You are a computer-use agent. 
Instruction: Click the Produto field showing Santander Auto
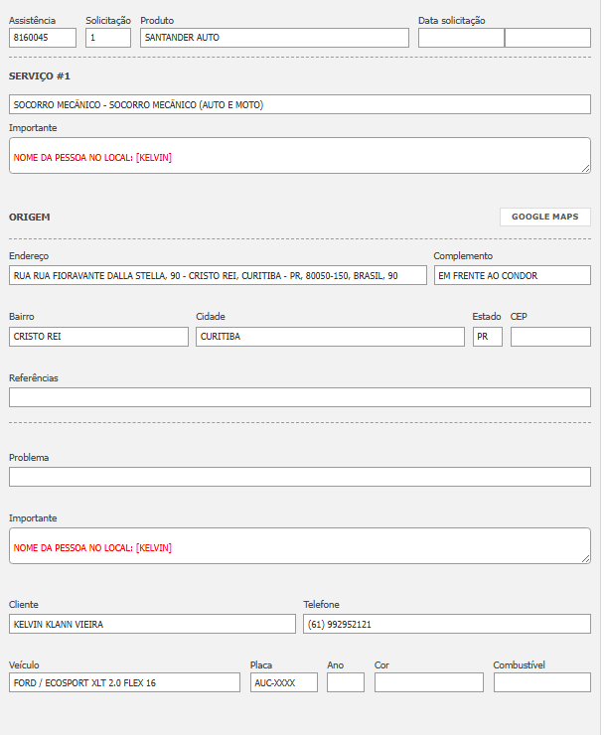tap(274, 38)
